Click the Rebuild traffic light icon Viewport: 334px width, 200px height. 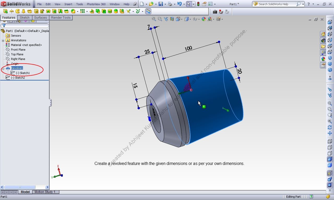[x=198, y=4]
